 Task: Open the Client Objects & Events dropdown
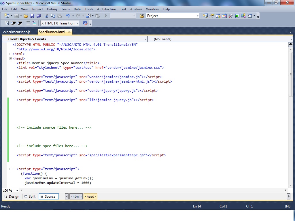145,39
